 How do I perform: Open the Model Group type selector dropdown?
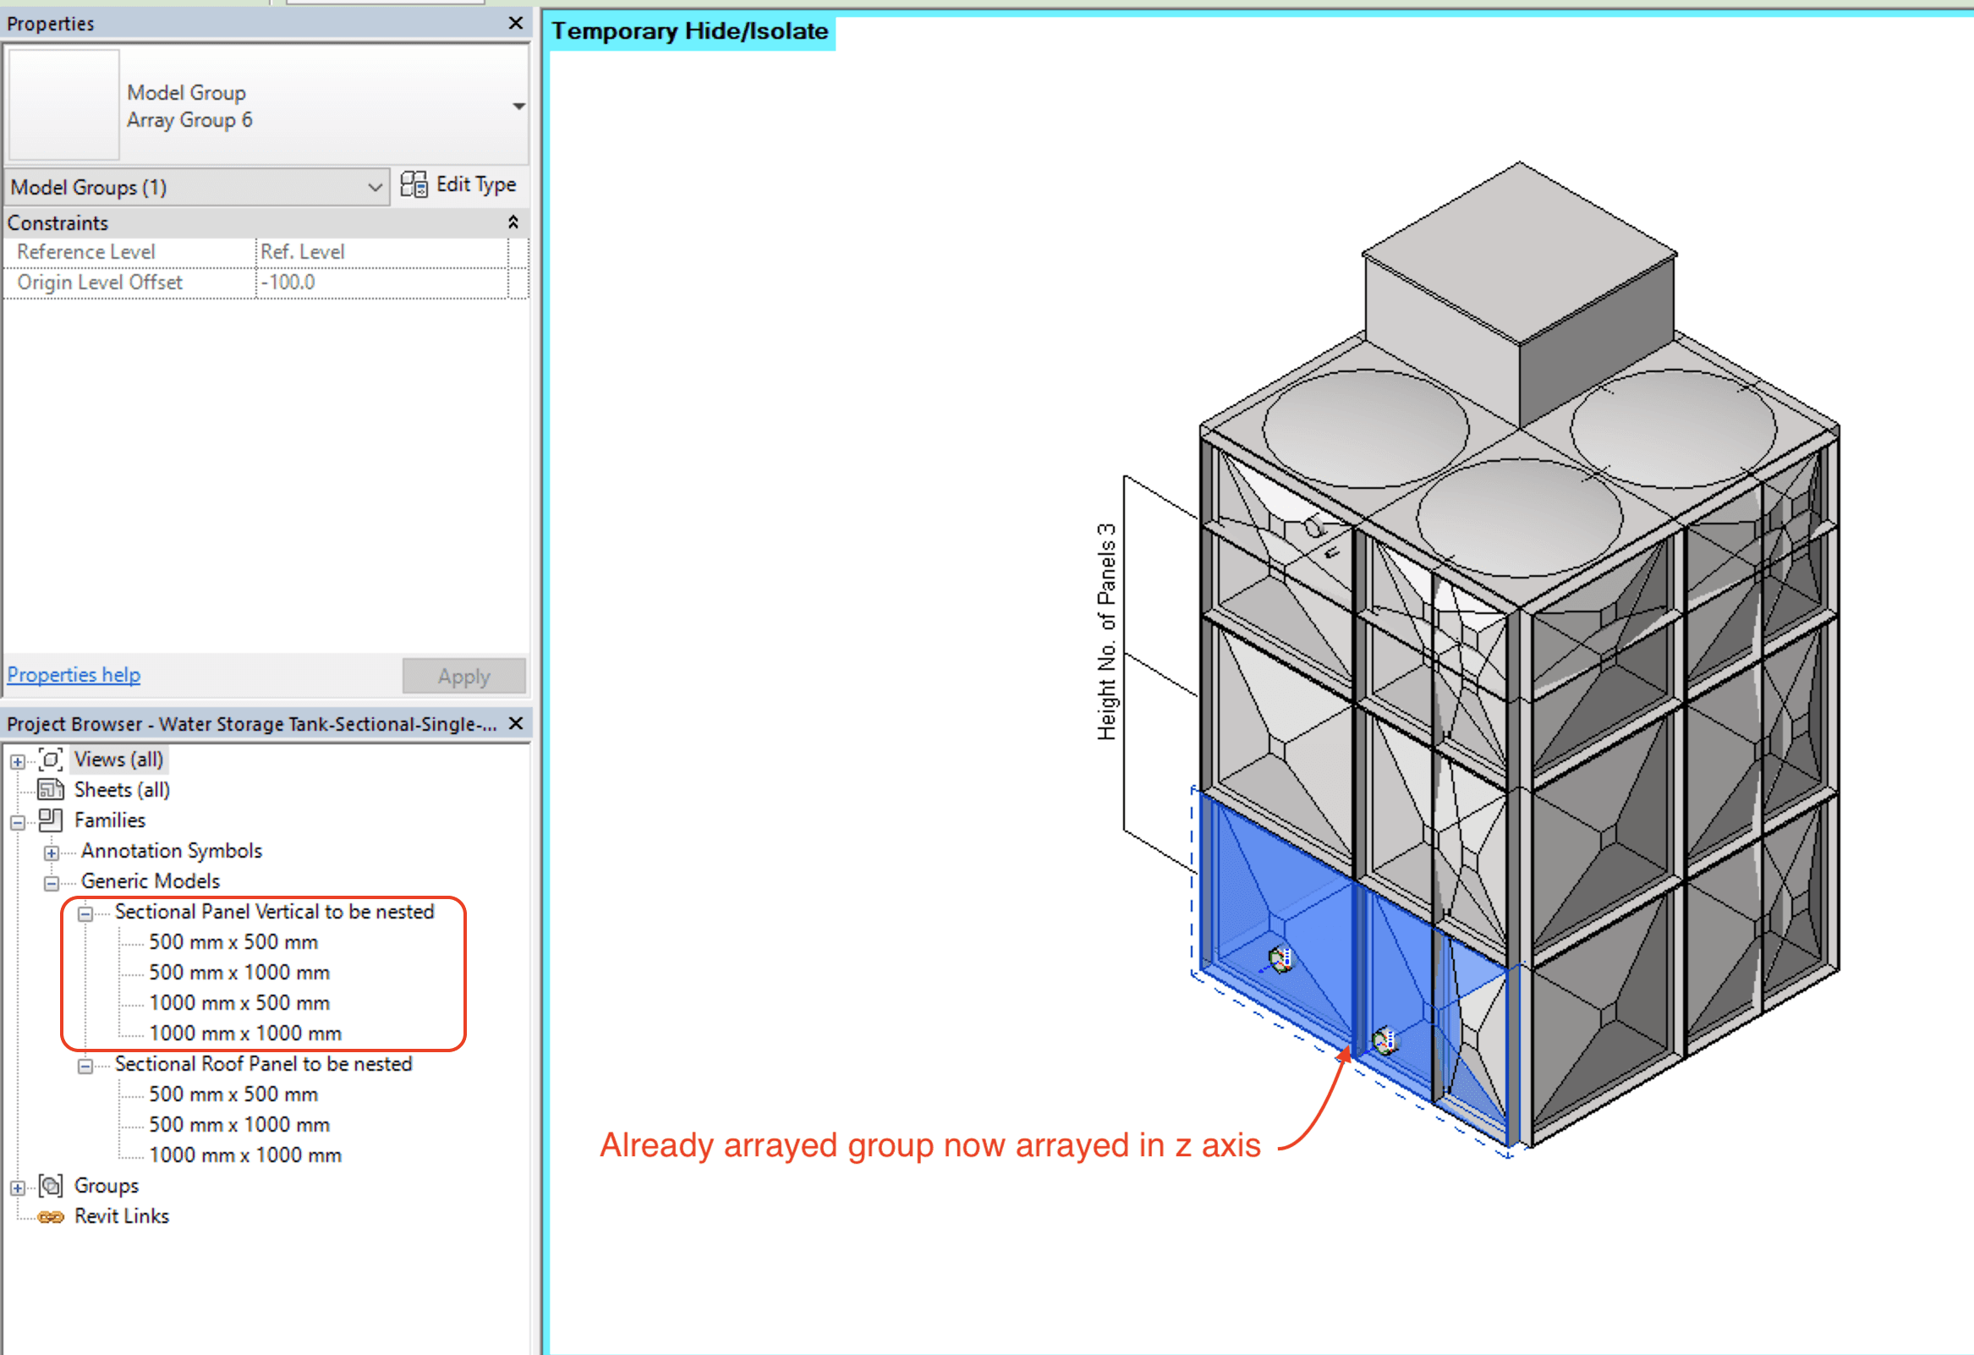(x=518, y=107)
